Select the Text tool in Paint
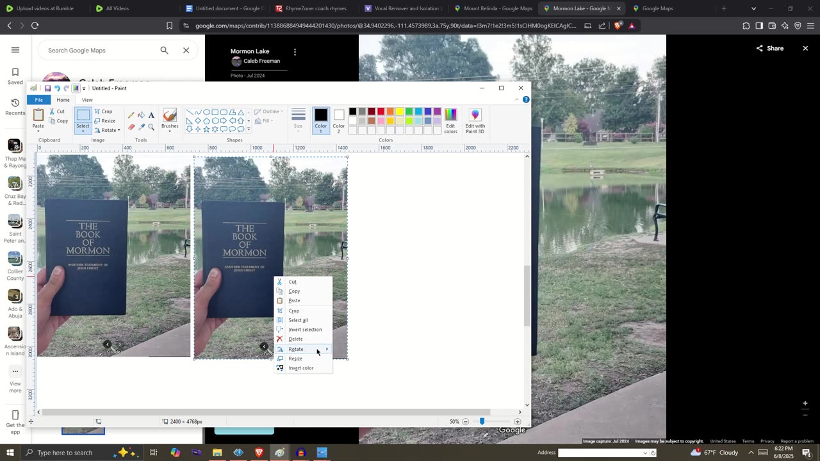This screenshot has height=461, width=820. (151, 115)
